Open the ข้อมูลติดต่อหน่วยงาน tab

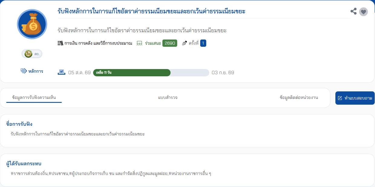pyautogui.click(x=299, y=97)
